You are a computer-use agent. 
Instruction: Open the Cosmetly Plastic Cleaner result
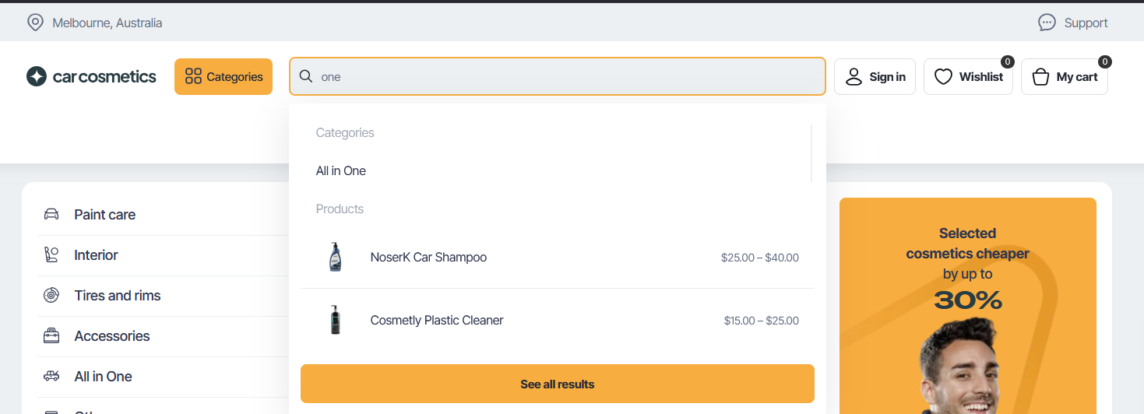[x=437, y=321]
